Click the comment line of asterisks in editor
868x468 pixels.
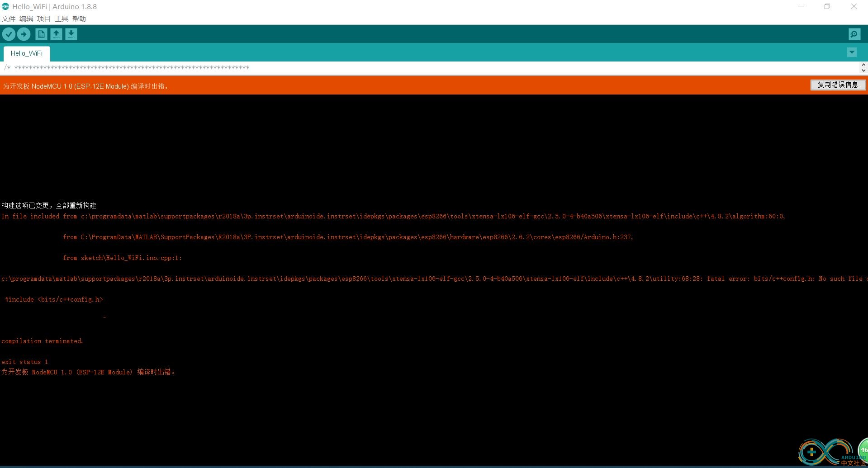click(127, 68)
